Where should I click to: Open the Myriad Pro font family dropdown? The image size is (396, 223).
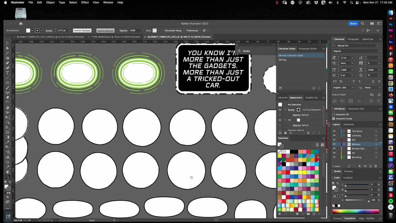click(x=377, y=46)
